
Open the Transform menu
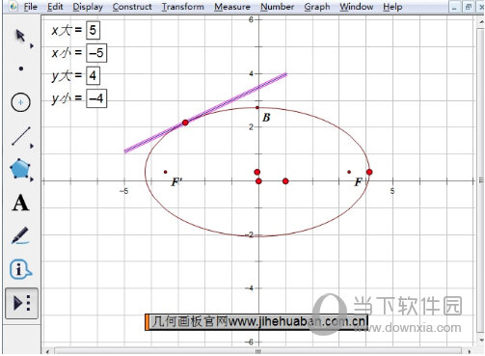(182, 7)
